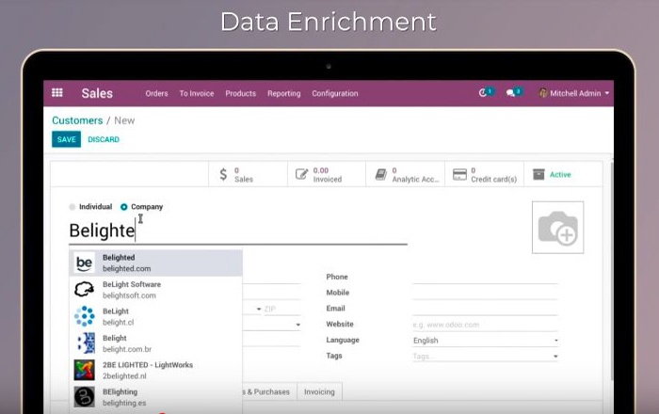
Task: Click the Sales app title
Action: coord(97,93)
